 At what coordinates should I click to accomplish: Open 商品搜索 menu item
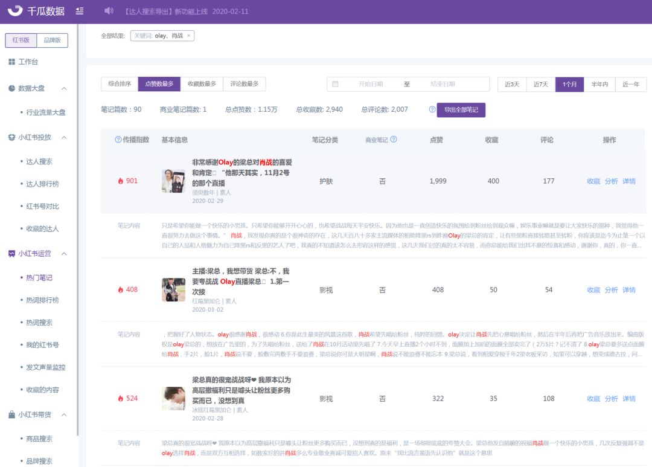(x=39, y=439)
